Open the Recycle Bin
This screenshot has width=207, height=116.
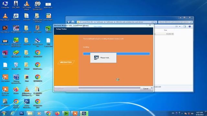pyautogui.click(x=16, y=66)
